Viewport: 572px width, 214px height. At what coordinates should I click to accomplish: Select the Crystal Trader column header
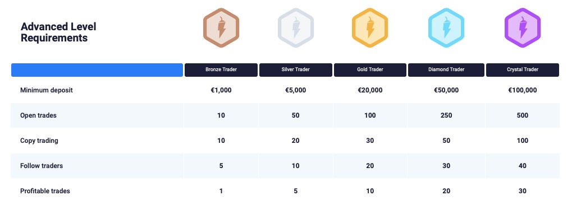[x=523, y=70]
